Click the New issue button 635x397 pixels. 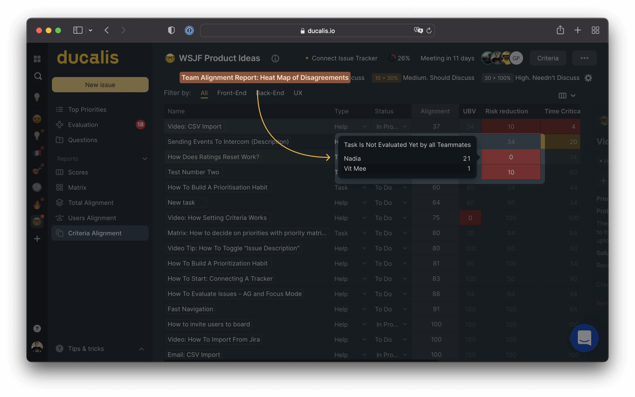pos(100,85)
